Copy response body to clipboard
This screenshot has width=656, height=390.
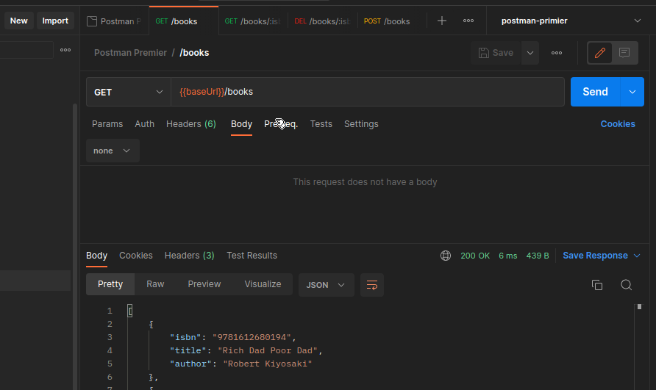(597, 285)
